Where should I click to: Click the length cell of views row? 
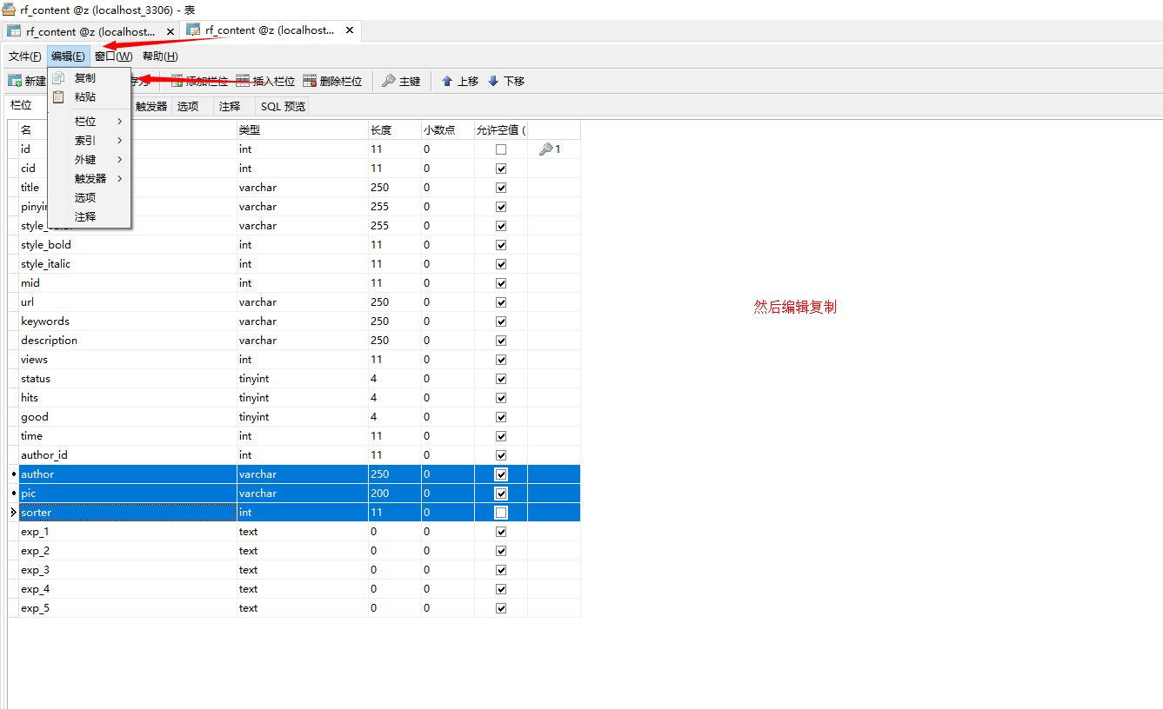(394, 360)
